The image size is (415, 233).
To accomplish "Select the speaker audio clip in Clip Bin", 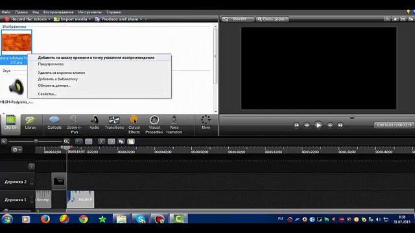I will (x=16, y=87).
